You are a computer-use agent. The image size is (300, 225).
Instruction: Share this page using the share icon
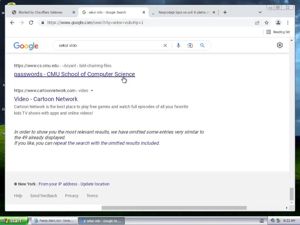point(257,23)
